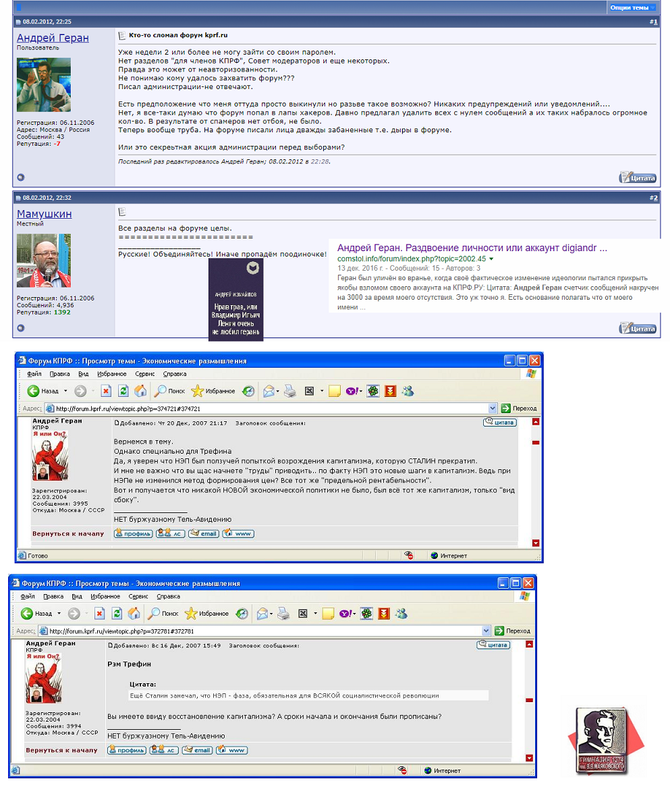Click the Гимназия Маяковского badge image
Screen dimensions: 670x802
[606, 741]
